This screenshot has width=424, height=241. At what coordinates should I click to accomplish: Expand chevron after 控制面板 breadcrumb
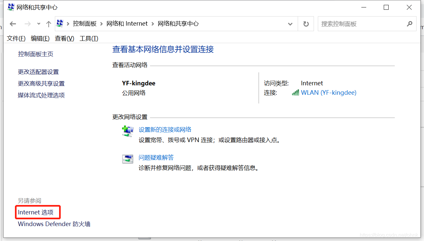coord(102,24)
